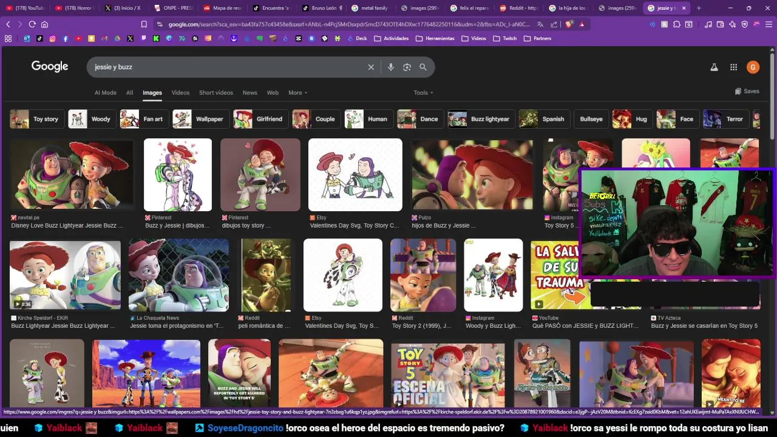Open the Deck bookmarks folder
777x437 pixels.
pos(356,38)
